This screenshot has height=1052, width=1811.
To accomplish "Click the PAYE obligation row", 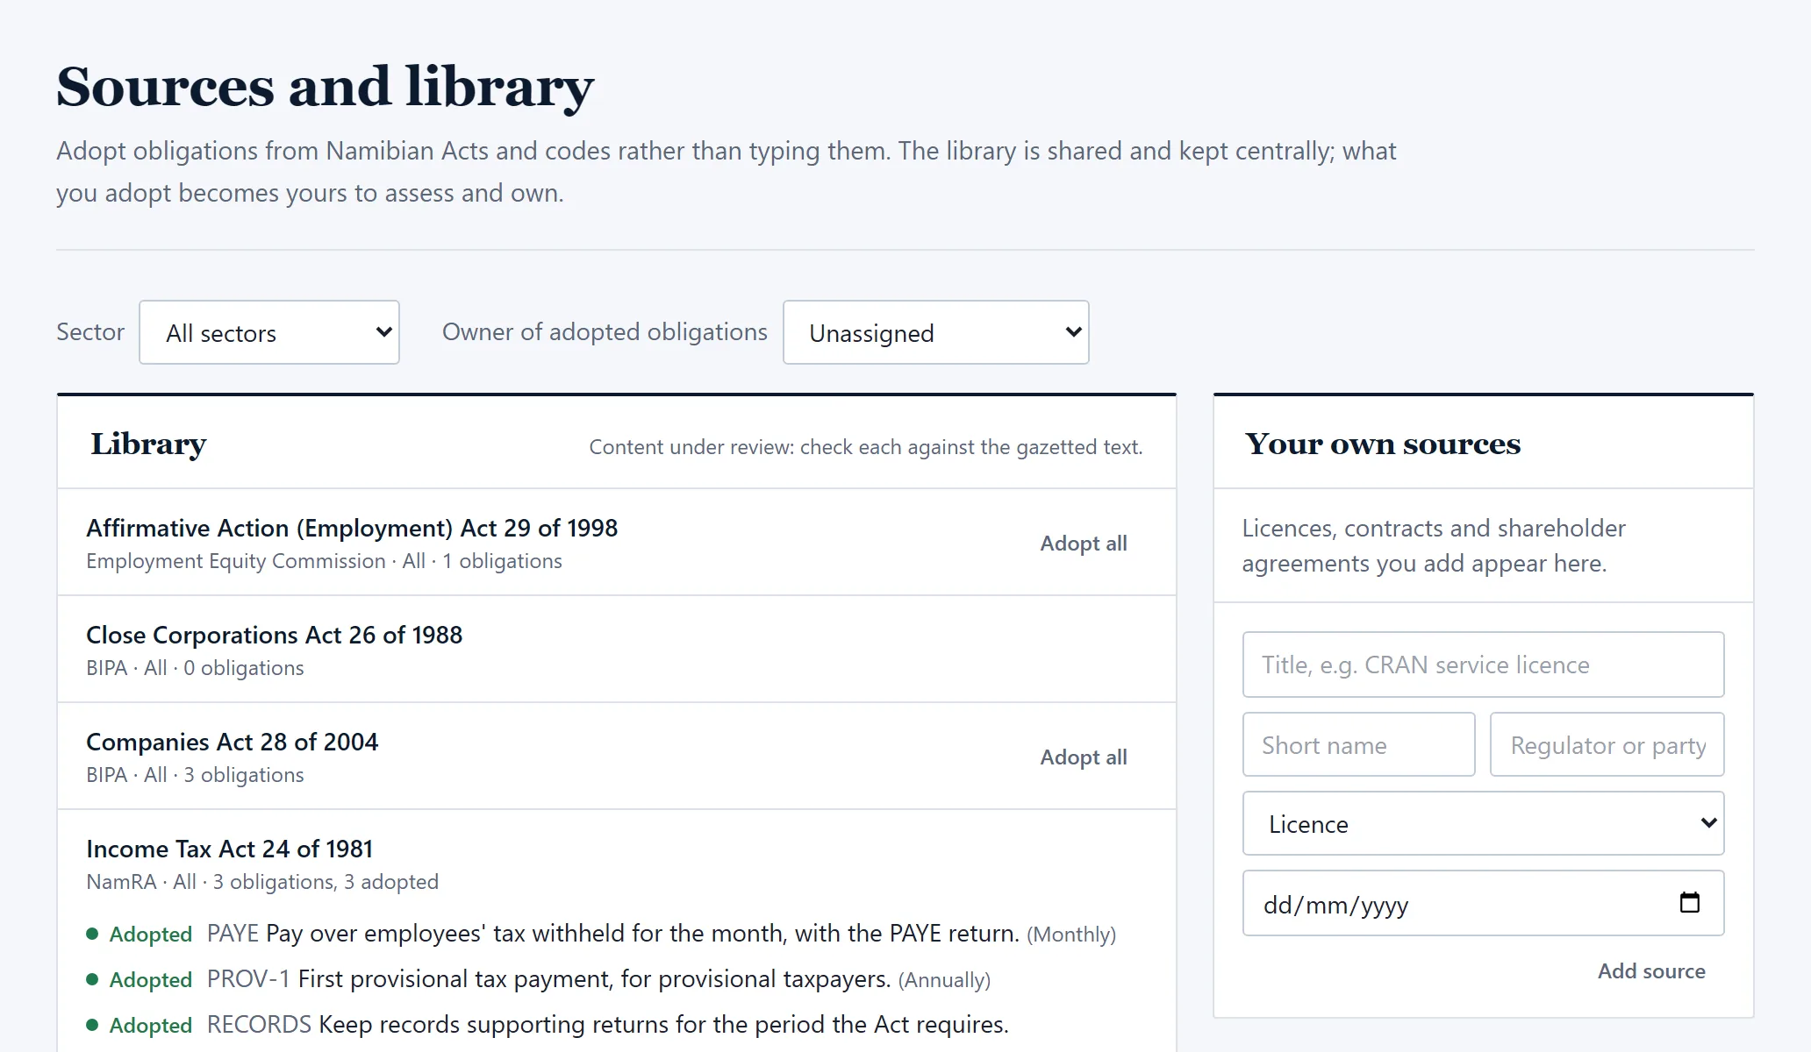I will click(x=601, y=934).
